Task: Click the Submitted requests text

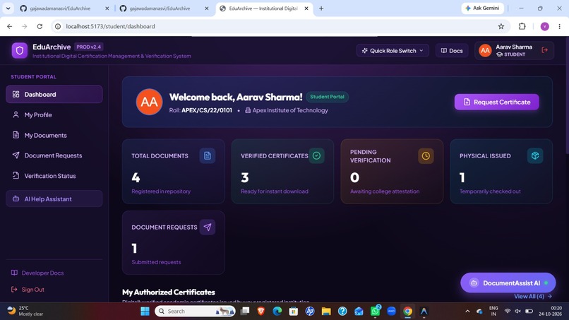Action: (156, 262)
